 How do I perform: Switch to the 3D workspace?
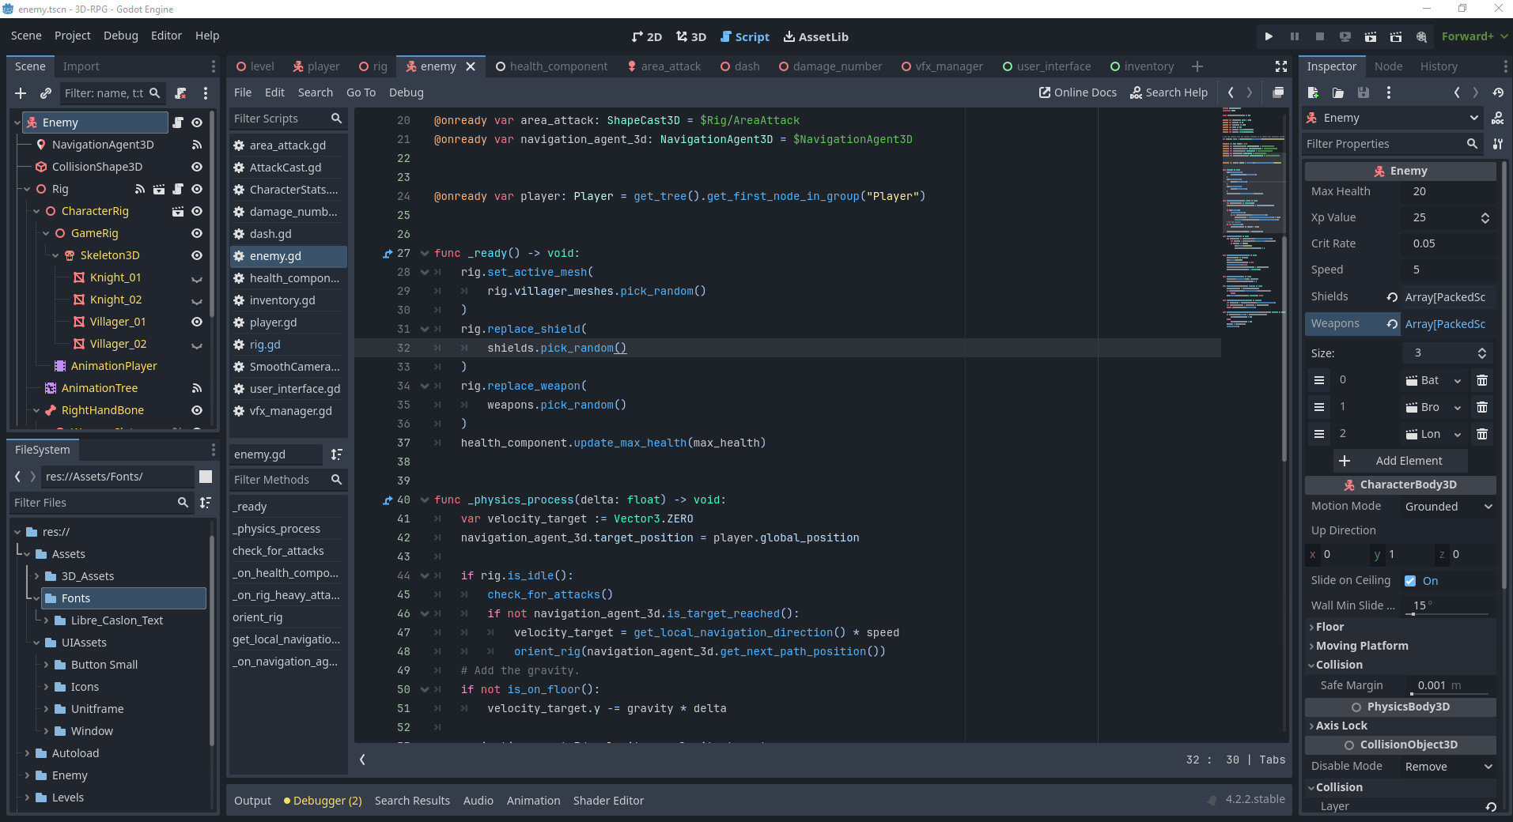tap(690, 36)
